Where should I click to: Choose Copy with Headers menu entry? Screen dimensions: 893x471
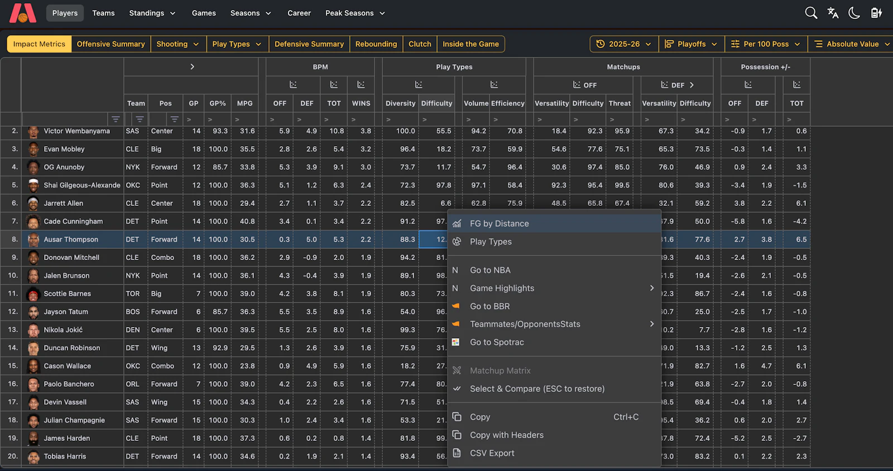(x=554, y=435)
